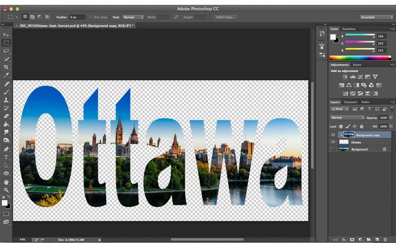Open the Fill slider dropdown arrow
This screenshot has width=396, height=243.
(391, 126)
